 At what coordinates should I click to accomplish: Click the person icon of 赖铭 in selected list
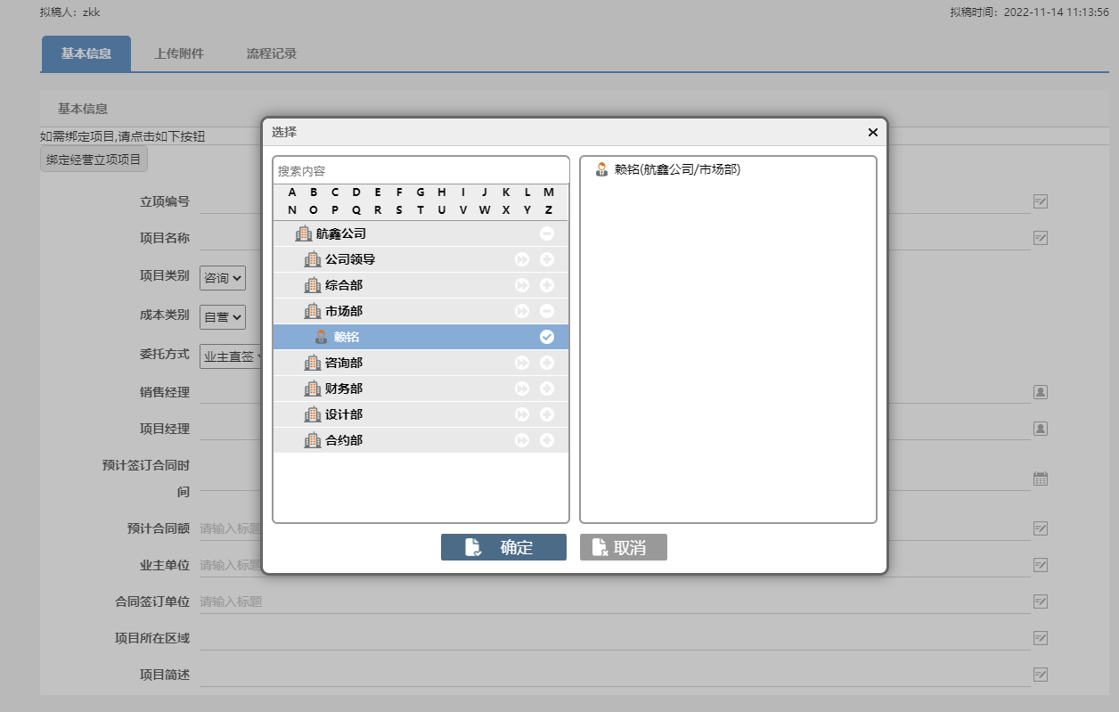(x=601, y=169)
